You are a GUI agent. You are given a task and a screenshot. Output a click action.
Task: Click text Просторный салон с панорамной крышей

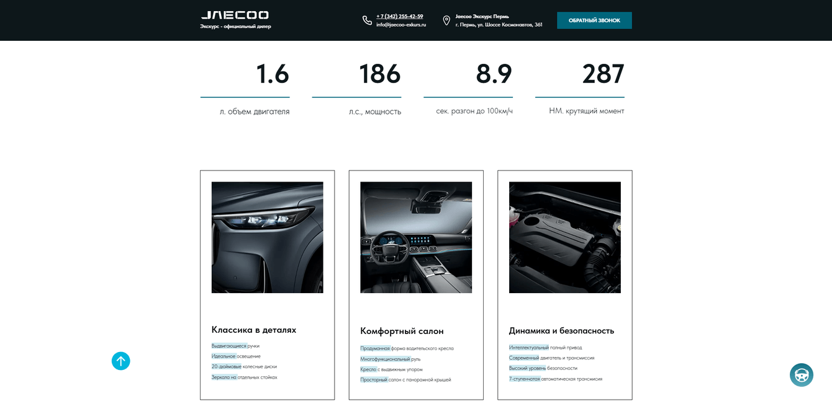405,380
